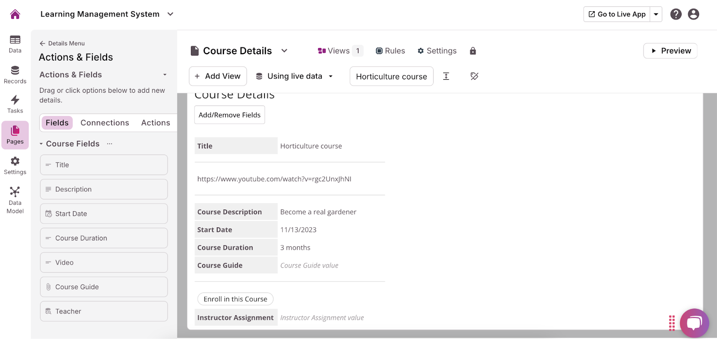This screenshot has width=717, height=339.
Task: Click the Home icon in top-left
Action: [x=15, y=14]
